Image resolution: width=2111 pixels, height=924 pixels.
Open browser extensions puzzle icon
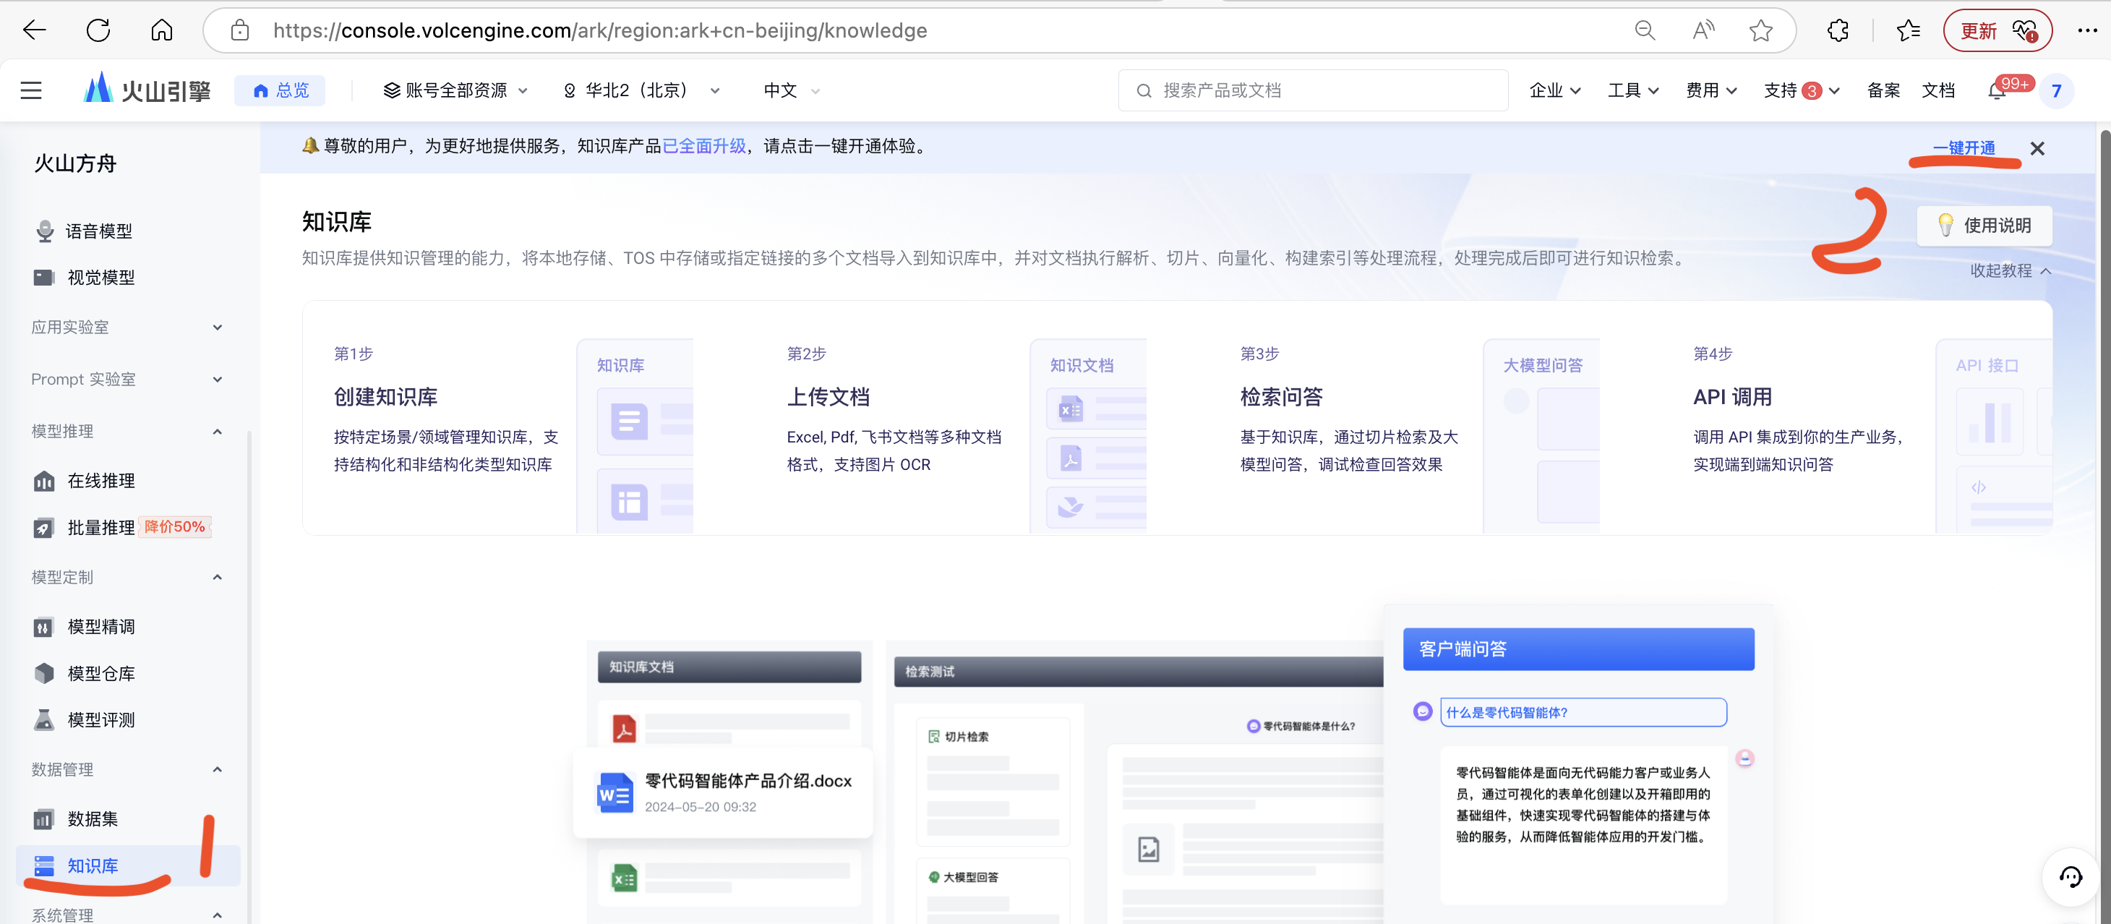tap(1838, 30)
